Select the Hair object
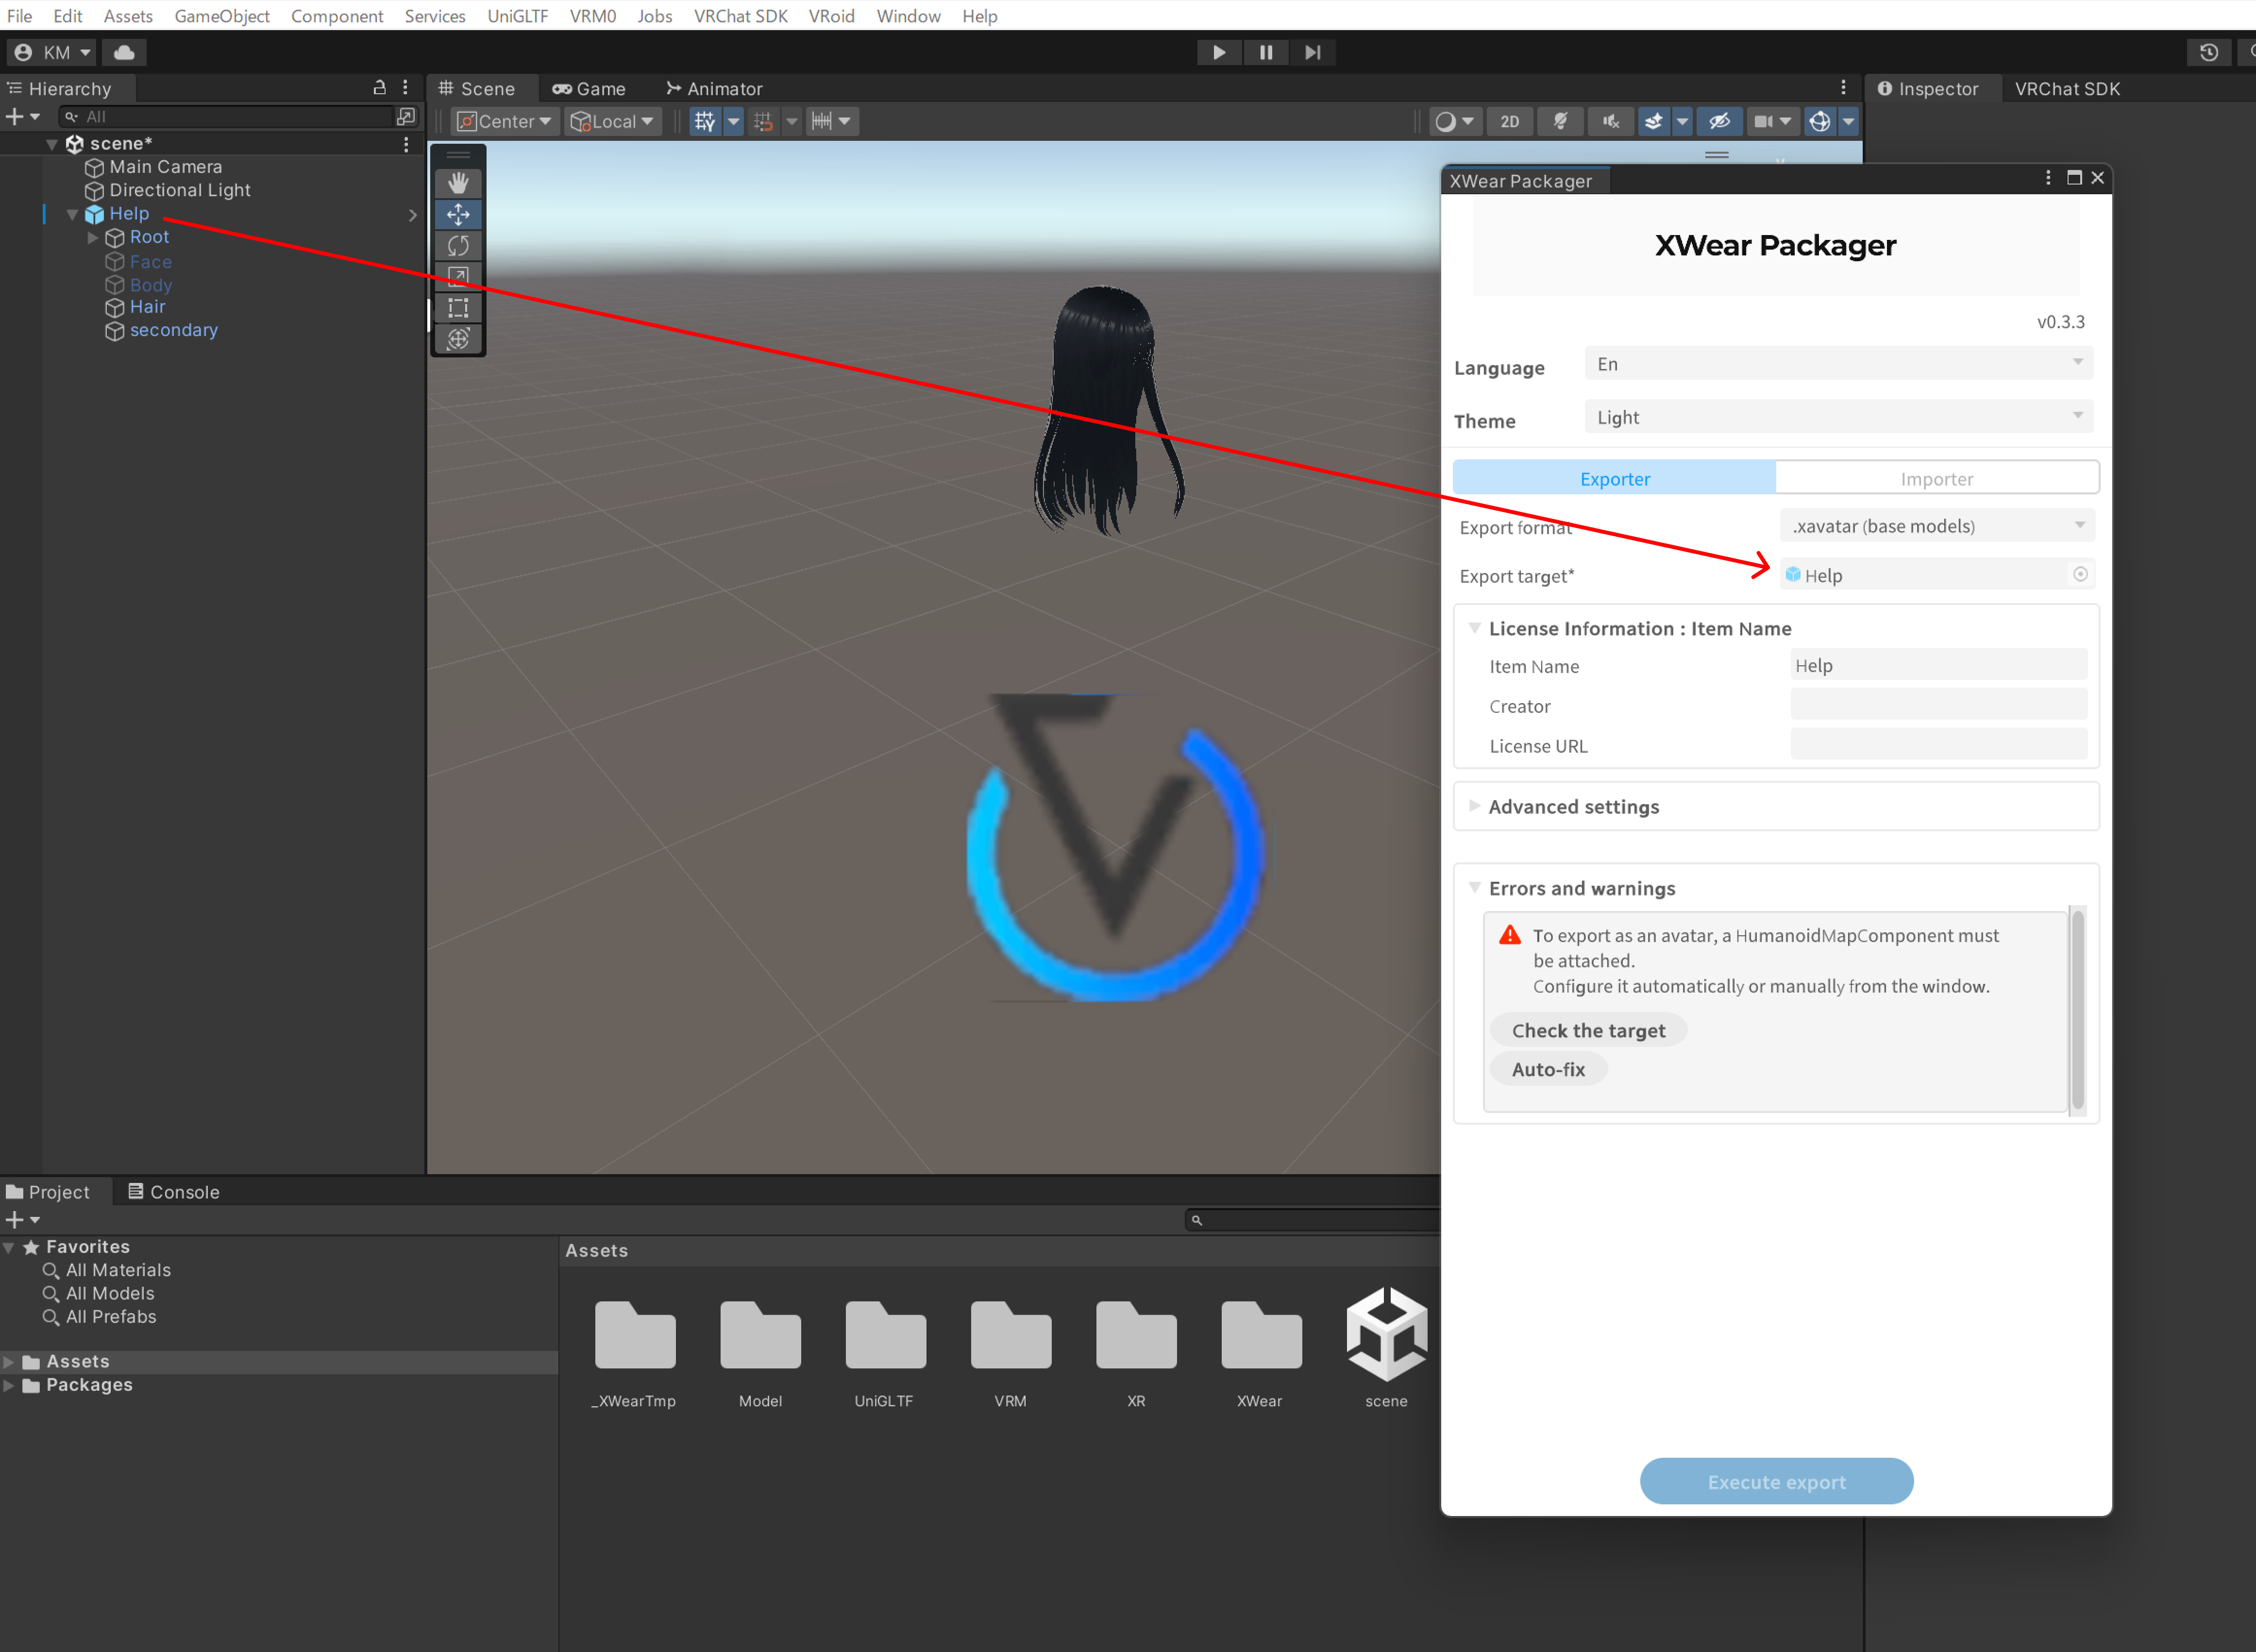This screenshot has height=1652, width=2256. point(147,307)
